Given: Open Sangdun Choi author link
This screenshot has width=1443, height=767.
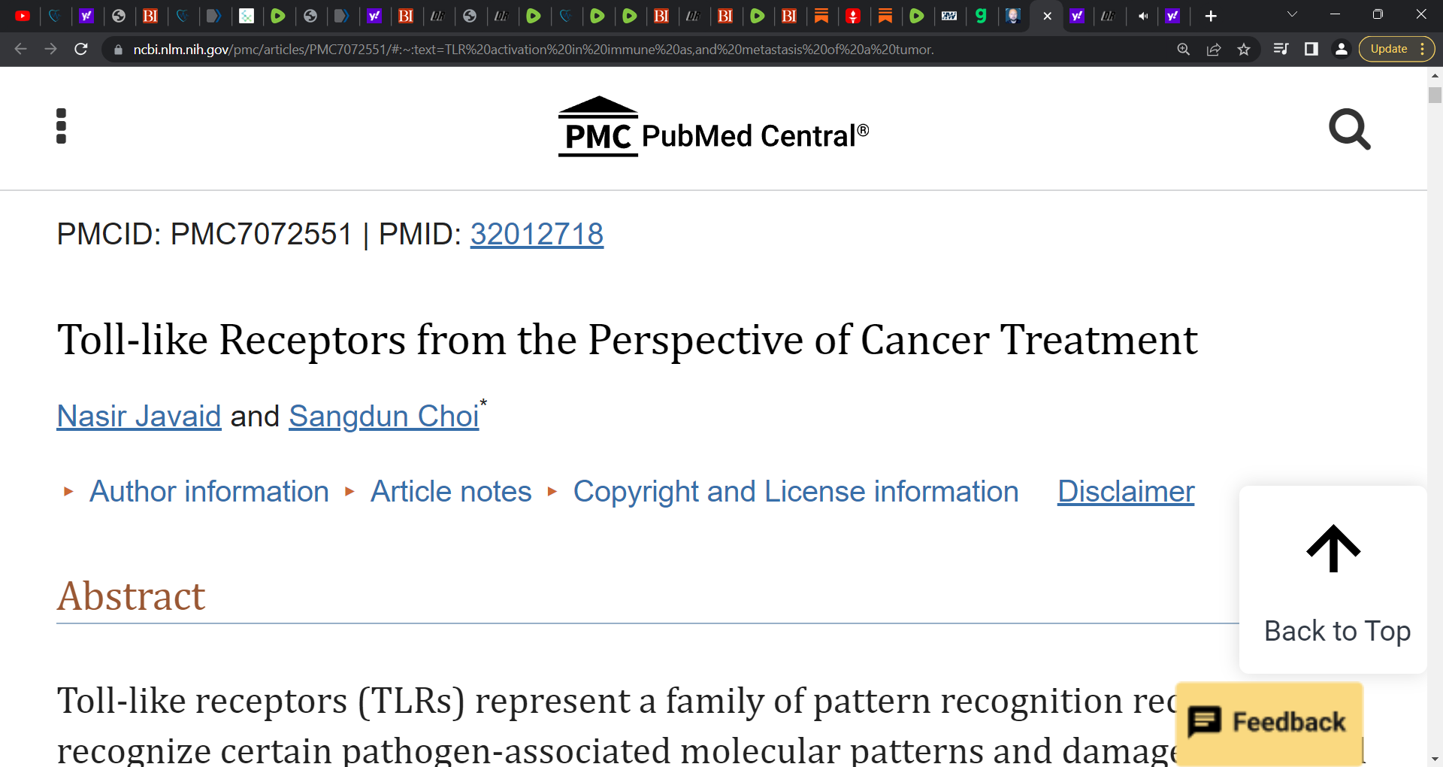Looking at the screenshot, I should click(x=384, y=416).
